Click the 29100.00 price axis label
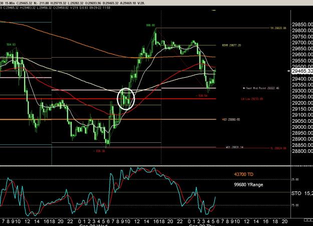This screenshot has width=313, height=226. 302,115
